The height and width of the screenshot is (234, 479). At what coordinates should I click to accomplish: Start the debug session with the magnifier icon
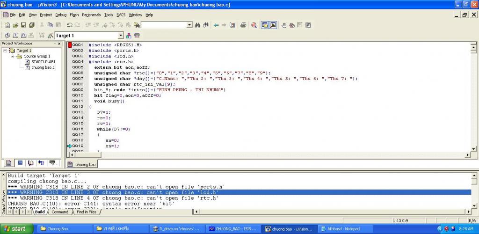[x=254, y=25]
